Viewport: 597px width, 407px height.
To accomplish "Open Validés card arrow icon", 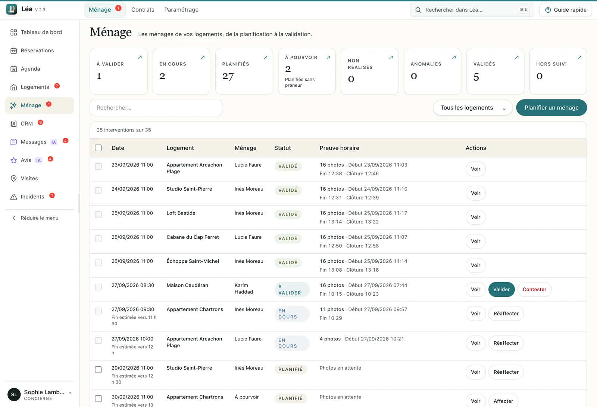I will coord(517,57).
